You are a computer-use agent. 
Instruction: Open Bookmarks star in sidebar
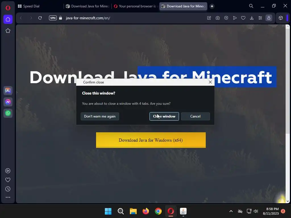(x=8, y=31)
